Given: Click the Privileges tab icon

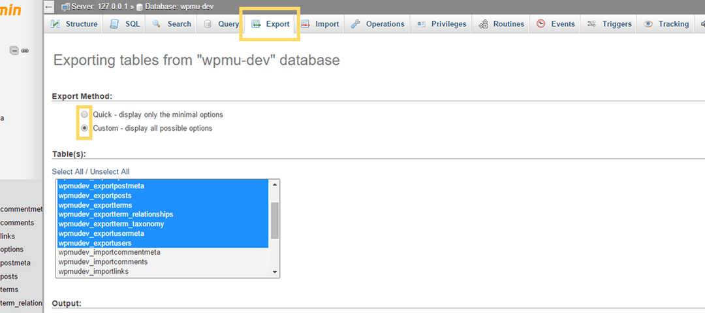Looking at the screenshot, I should pyautogui.click(x=421, y=24).
